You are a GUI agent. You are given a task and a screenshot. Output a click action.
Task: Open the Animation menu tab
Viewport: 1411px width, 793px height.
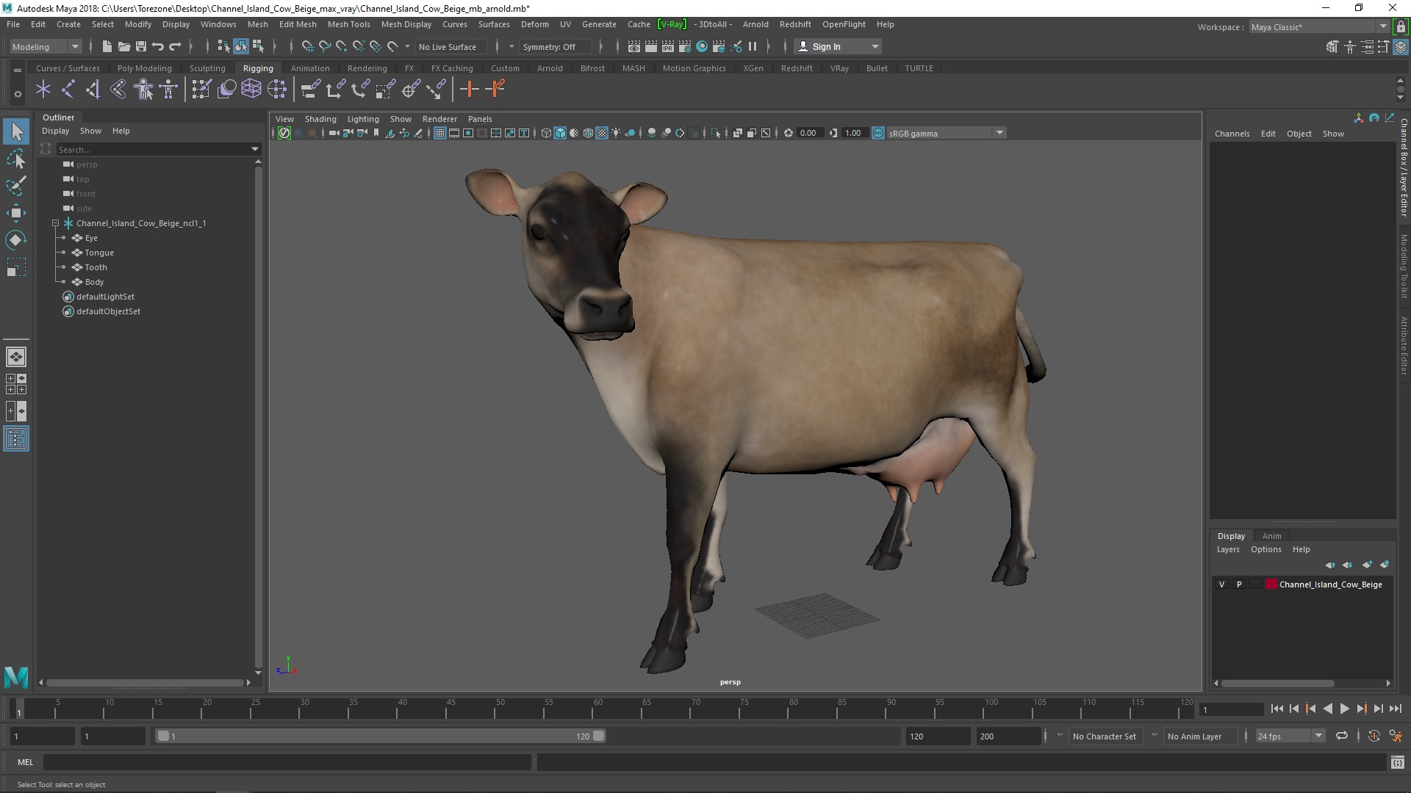(x=309, y=68)
